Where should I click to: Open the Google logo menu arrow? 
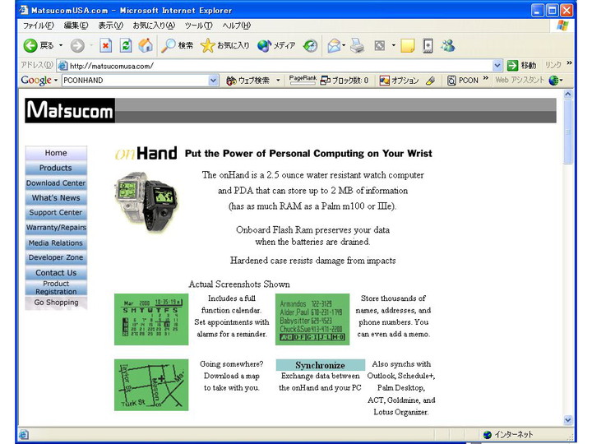[x=56, y=81]
